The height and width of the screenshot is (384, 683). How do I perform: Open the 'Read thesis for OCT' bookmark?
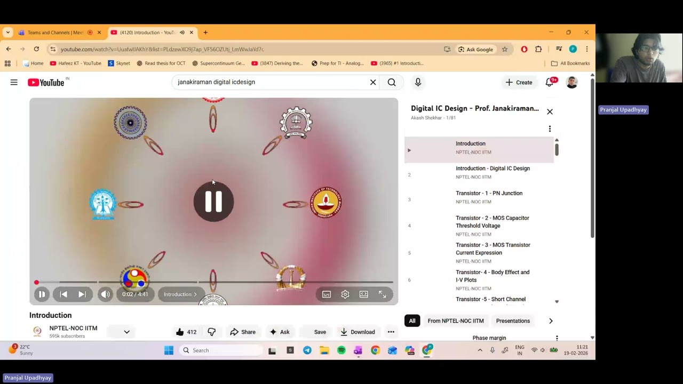pyautogui.click(x=161, y=63)
